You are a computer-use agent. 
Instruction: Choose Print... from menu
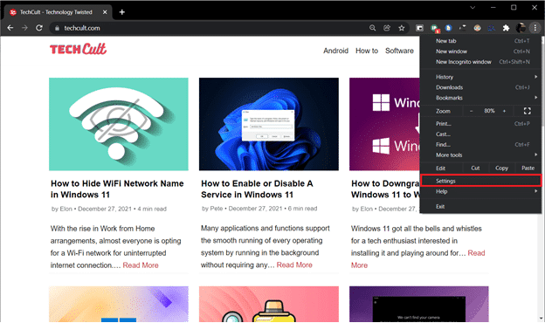(x=480, y=124)
